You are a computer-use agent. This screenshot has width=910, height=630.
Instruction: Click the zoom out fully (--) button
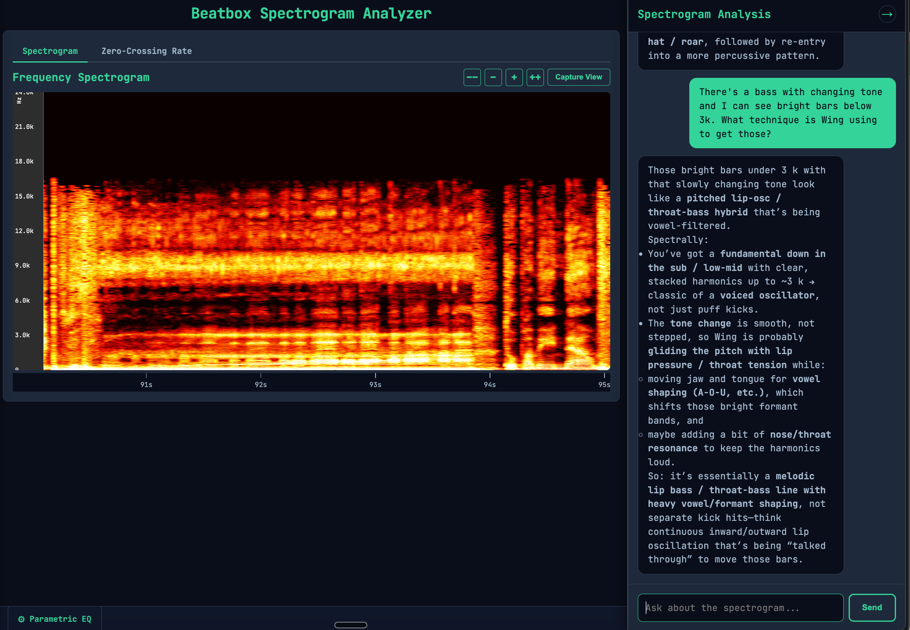pos(472,77)
